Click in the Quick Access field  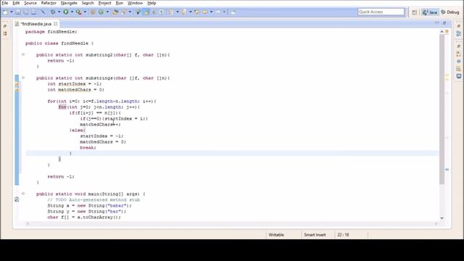click(381, 12)
